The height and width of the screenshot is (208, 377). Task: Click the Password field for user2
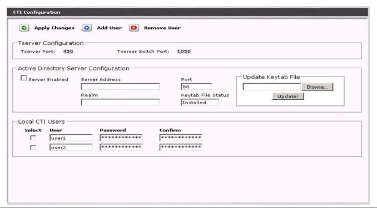[121, 147]
